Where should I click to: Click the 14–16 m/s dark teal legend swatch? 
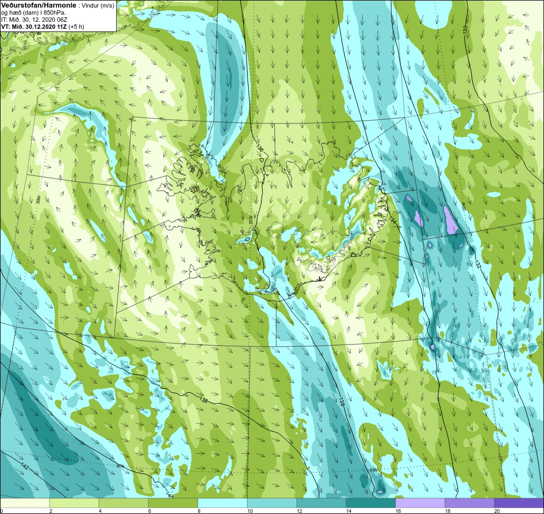pos(370,502)
